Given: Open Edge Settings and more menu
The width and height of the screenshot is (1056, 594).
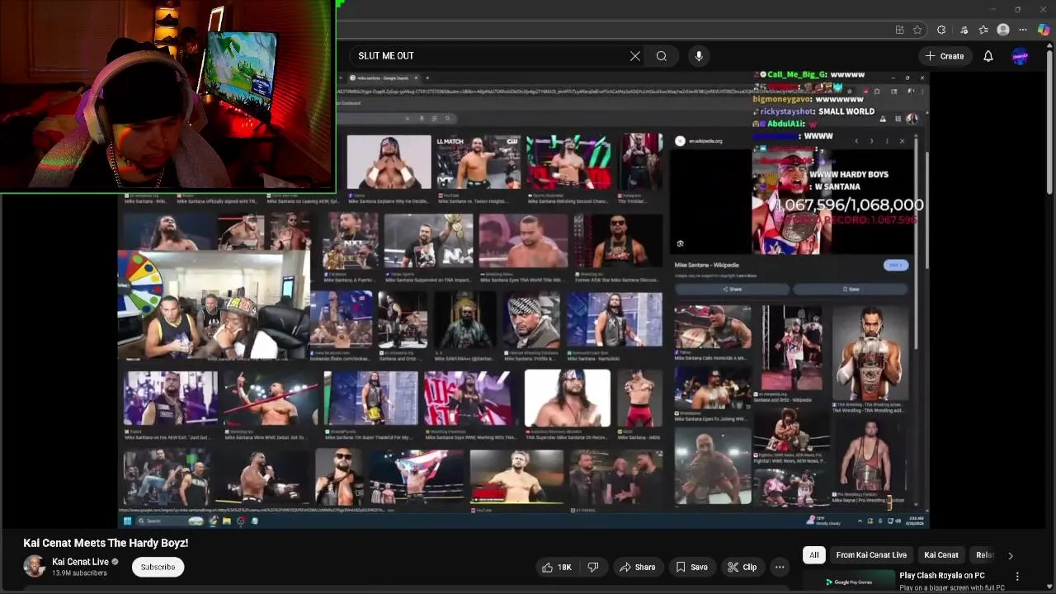Looking at the screenshot, I should click(x=1023, y=30).
